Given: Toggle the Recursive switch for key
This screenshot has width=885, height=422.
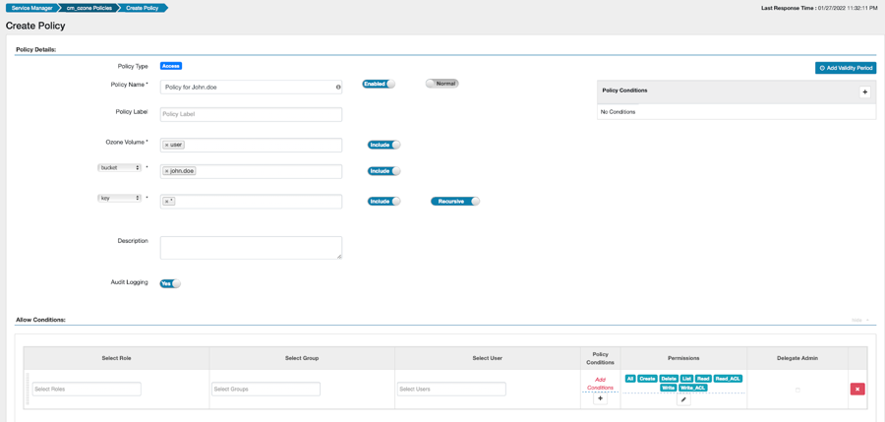Looking at the screenshot, I should (x=454, y=202).
